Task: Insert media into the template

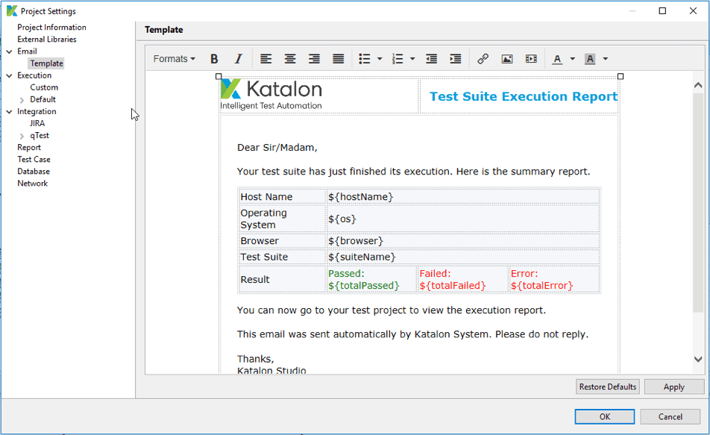Action: [531, 59]
